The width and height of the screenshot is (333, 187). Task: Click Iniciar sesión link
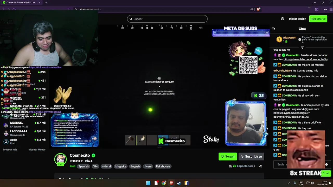click(x=297, y=19)
